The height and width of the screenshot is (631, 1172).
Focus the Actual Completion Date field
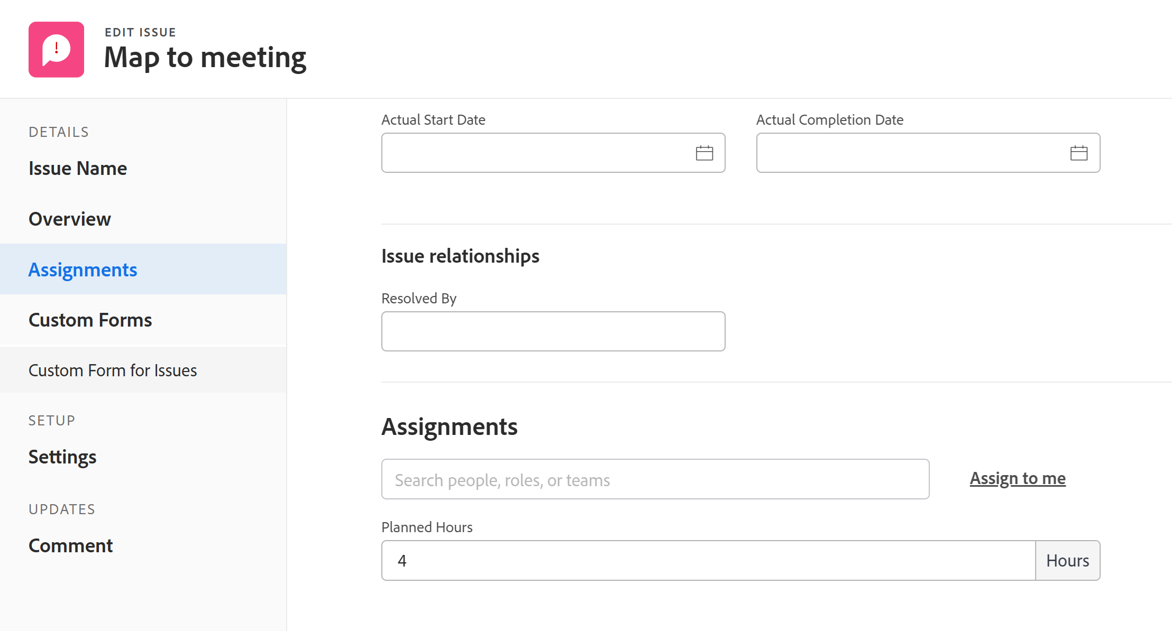click(910, 153)
